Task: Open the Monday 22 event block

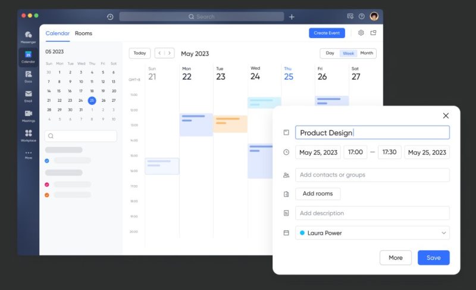Action: point(196,124)
